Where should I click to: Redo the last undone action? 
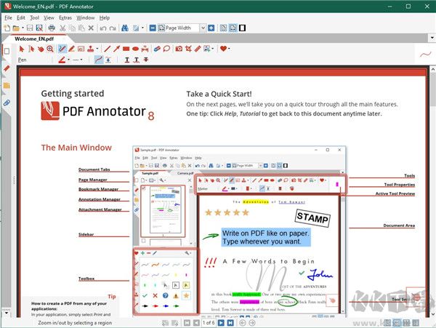pyautogui.click(x=113, y=28)
